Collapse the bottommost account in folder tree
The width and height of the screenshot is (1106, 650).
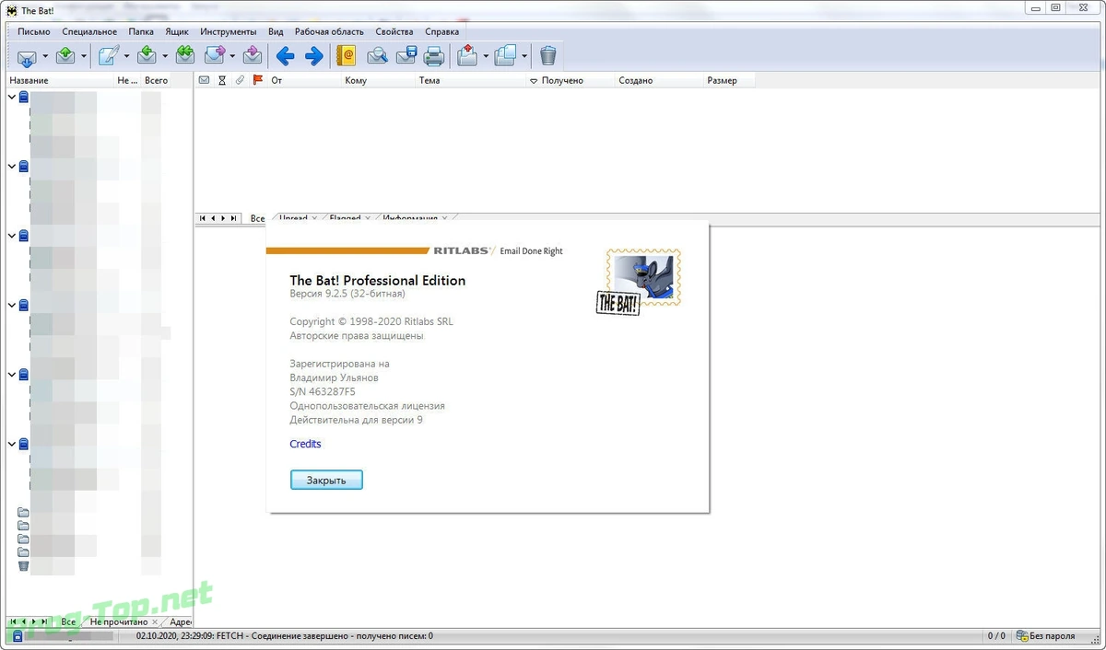point(12,444)
